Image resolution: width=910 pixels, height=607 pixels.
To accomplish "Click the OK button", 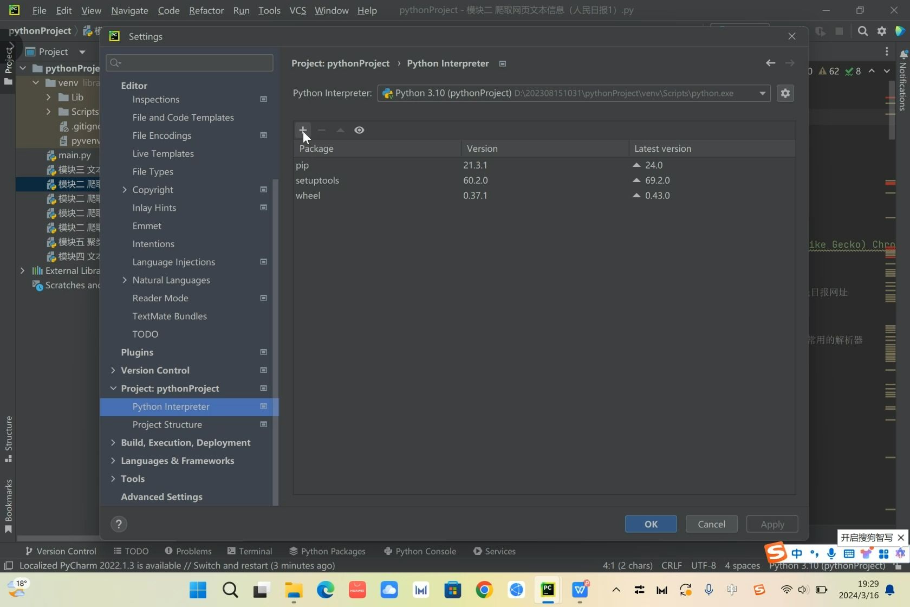I will point(651,524).
